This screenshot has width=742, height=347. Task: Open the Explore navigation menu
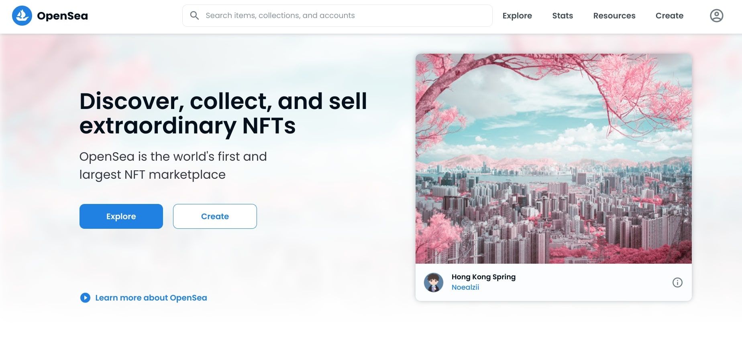(x=517, y=16)
